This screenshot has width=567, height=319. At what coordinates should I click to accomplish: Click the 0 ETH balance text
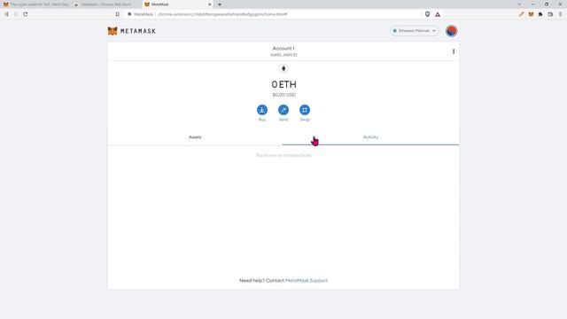[283, 84]
